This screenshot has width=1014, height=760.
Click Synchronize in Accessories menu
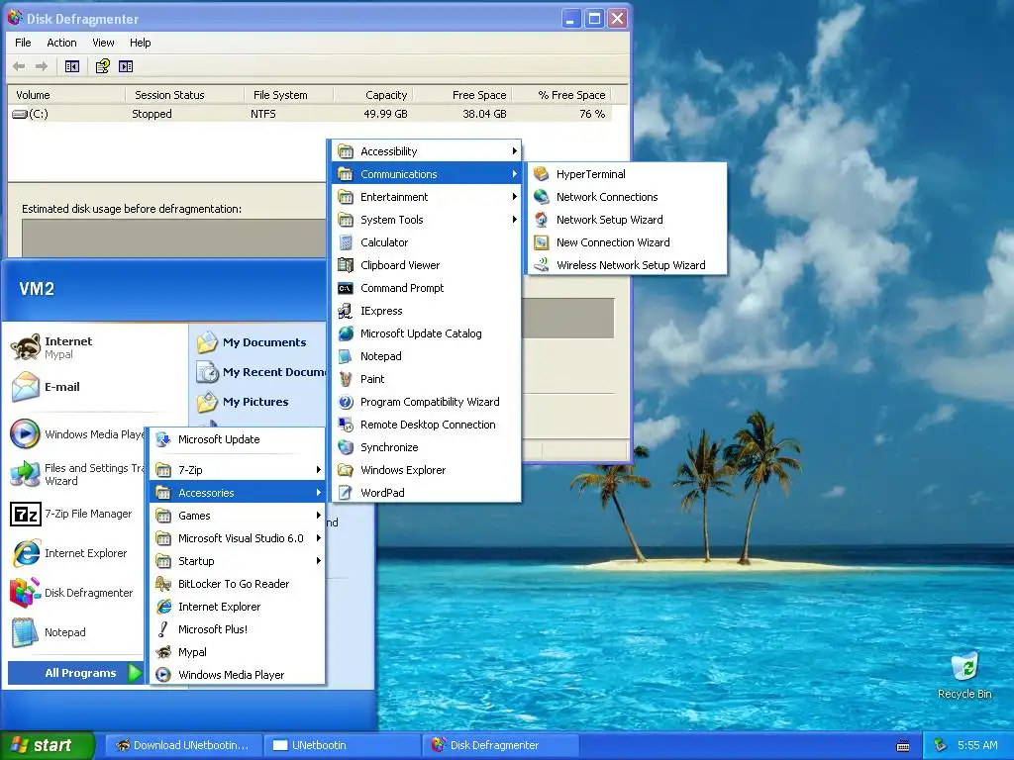tap(427, 447)
